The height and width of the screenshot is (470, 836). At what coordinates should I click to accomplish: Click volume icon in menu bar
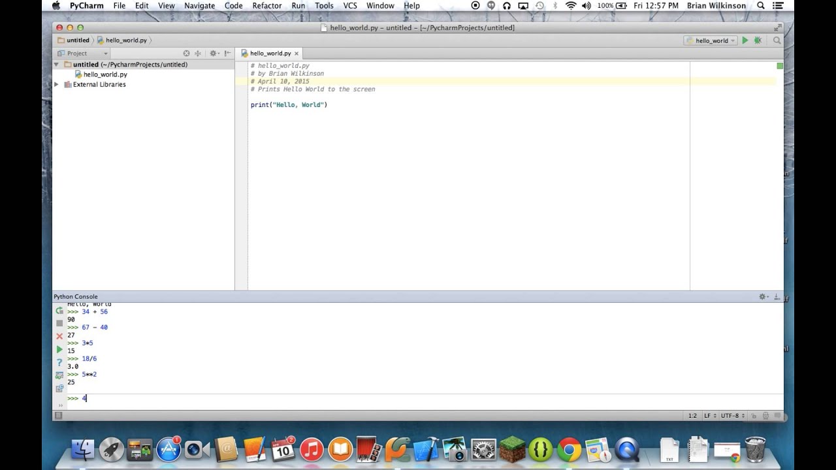tap(587, 6)
